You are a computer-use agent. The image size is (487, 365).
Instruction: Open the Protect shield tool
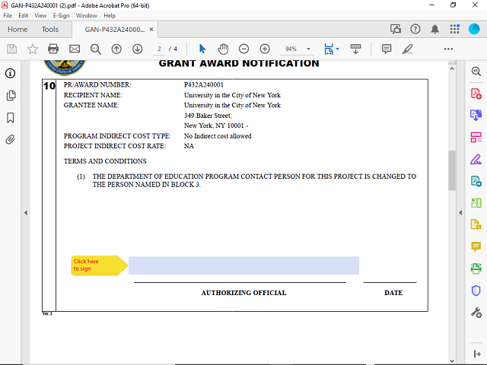coord(476,290)
